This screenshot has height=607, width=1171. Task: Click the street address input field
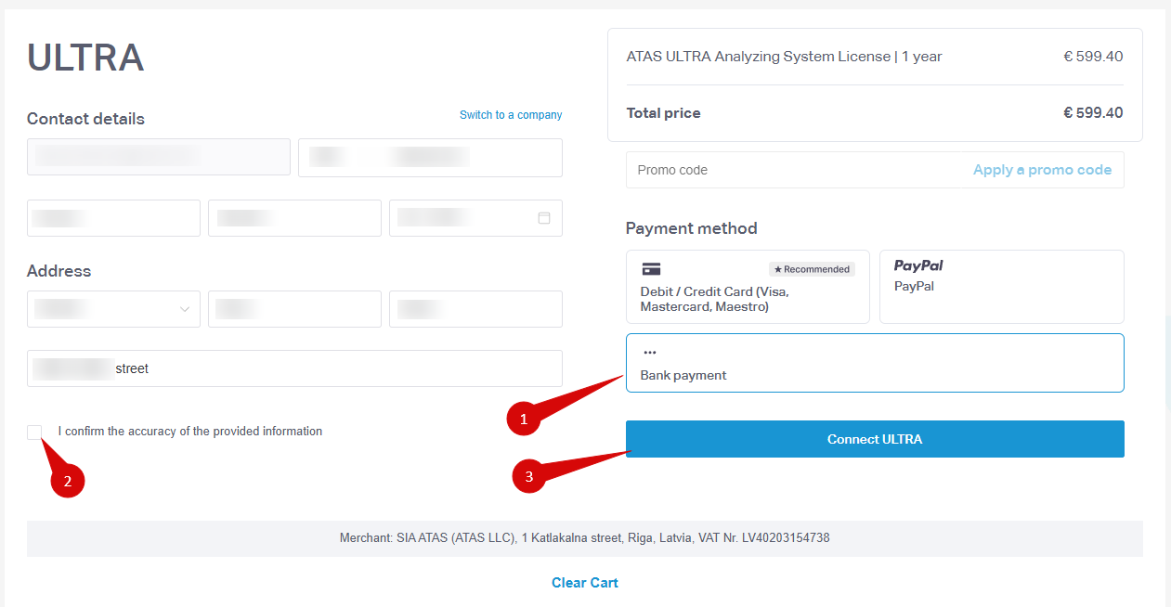pyautogui.click(x=294, y=368)
